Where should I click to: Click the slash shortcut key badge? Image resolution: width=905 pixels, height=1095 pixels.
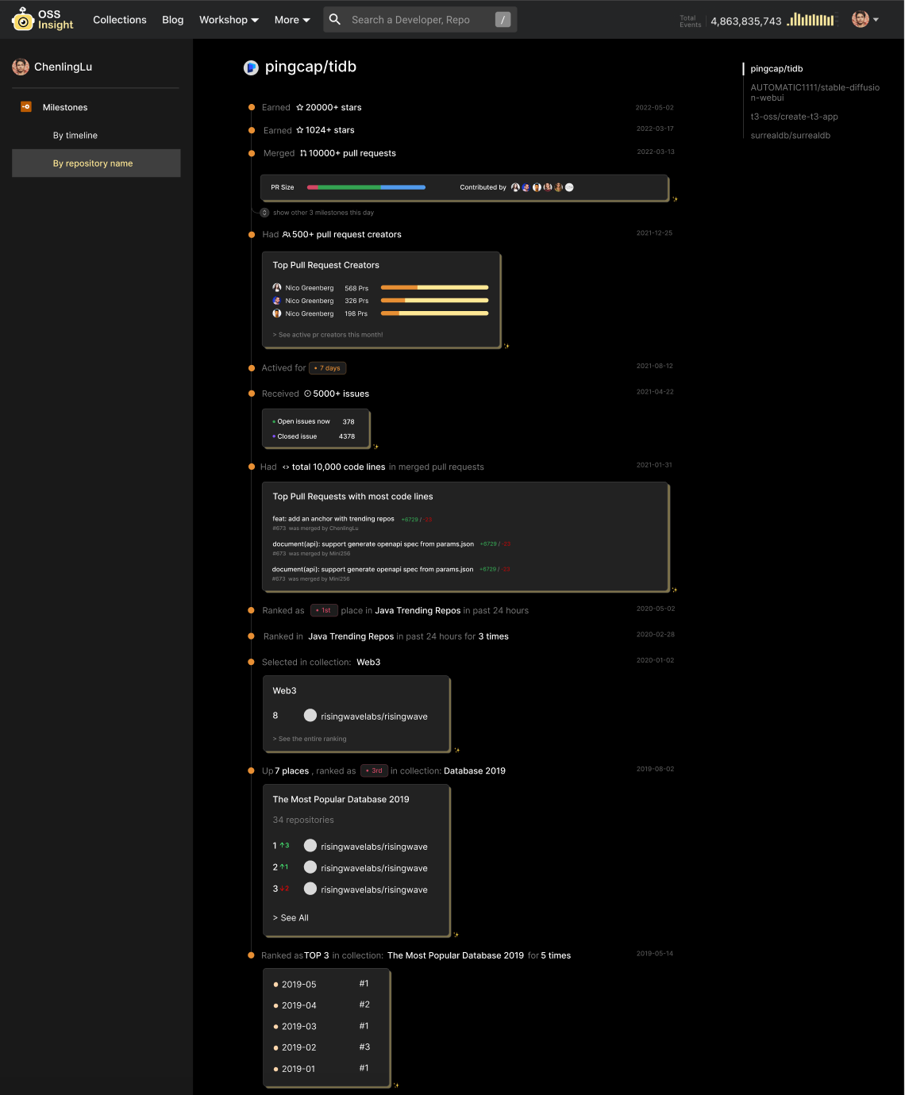[x=503, y=20]
